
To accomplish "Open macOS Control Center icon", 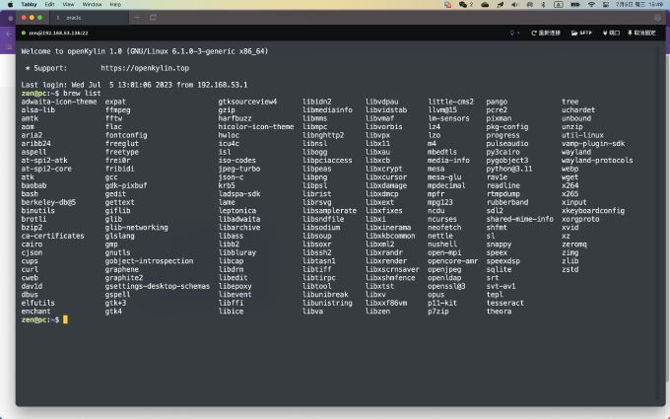I will point(606,4).
